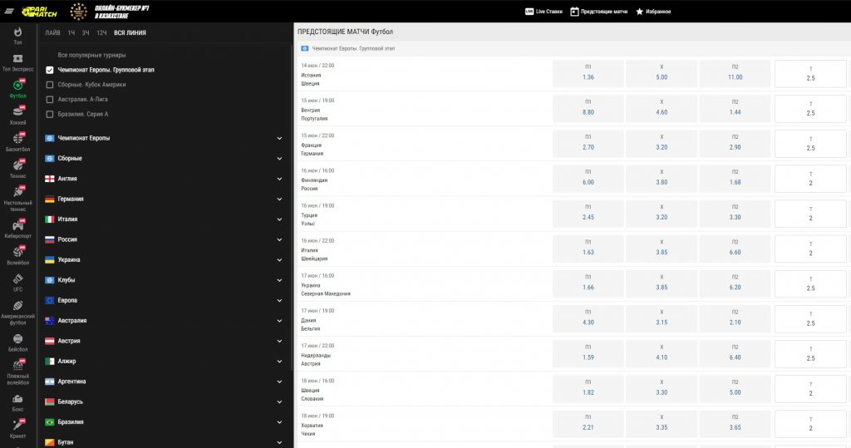Open Избранное star favorites
This screenshot has width=851, height=448.
[x=653, y=12]
